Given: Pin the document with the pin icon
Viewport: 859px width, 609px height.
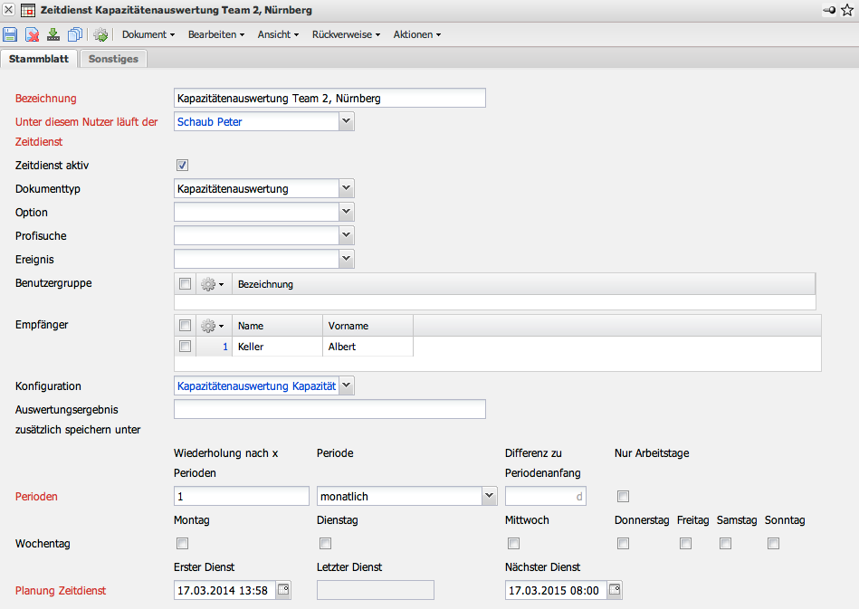Looking at the screenshot, I should [829, 10].
